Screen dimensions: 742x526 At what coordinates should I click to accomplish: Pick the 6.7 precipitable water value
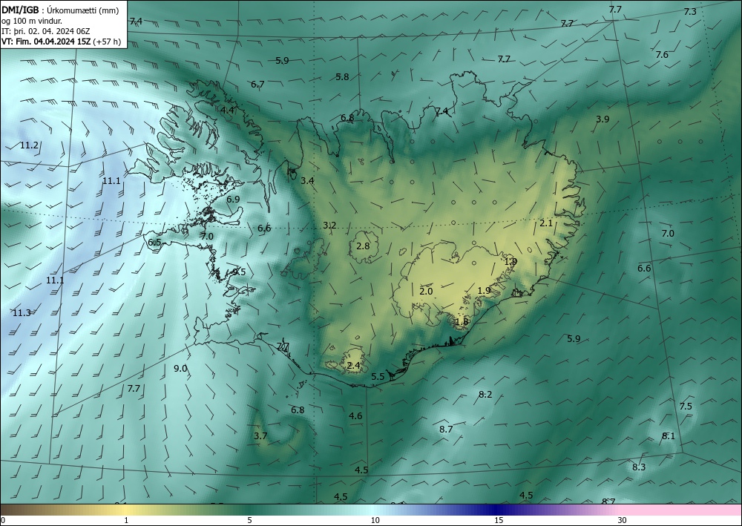point(257,84)
